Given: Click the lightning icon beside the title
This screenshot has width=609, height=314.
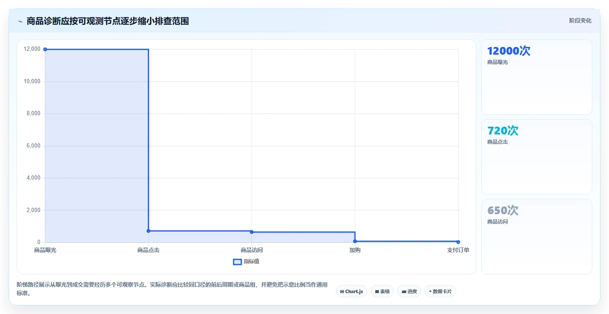Looking at the screenshot, I should (20, 21).
